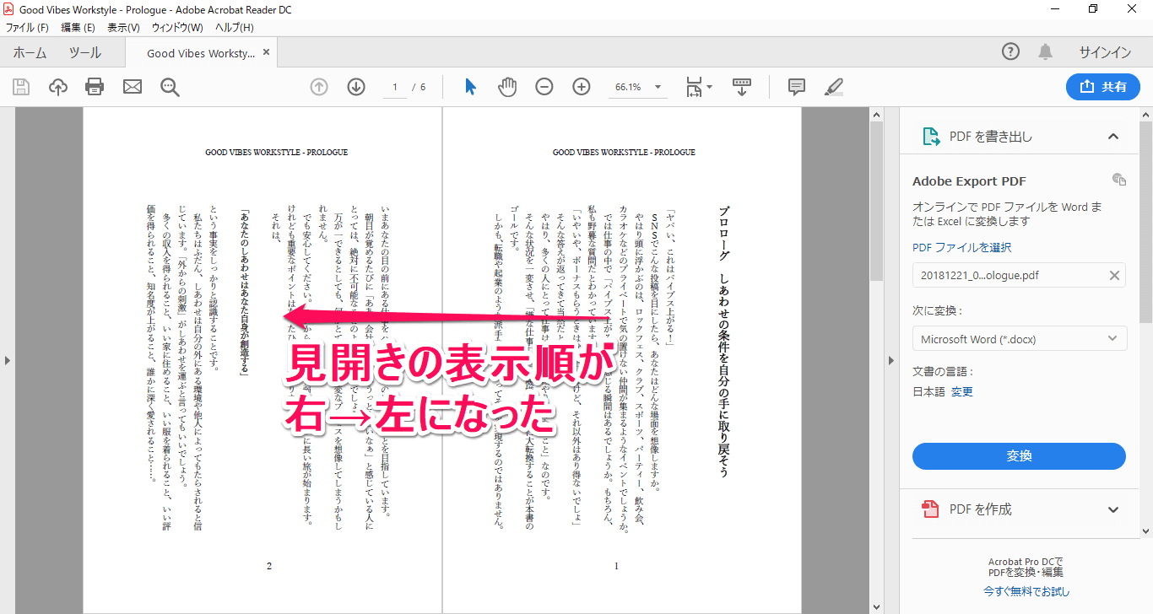Click the blue 変換 convert button

point(1019,456)
